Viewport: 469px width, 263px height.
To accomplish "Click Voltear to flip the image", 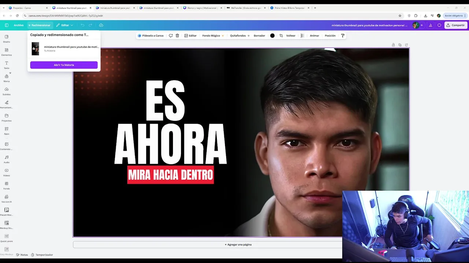I will pyautogui.click(x=291, y=35).
